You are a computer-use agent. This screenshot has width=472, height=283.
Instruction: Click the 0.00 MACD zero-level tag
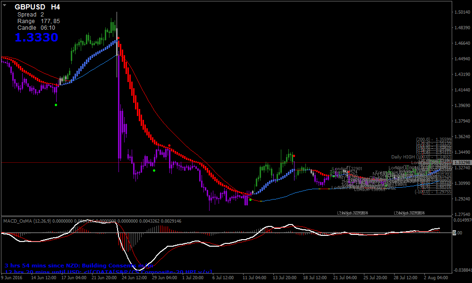coord(457,233)
